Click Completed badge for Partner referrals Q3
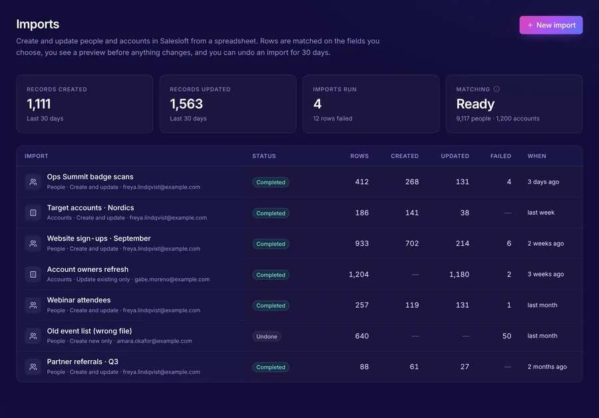The width and height of the screenshot is (599, 418). coord(270,367)
